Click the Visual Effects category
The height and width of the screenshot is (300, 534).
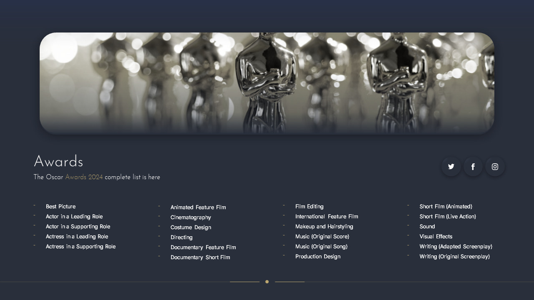coord(436,236)
